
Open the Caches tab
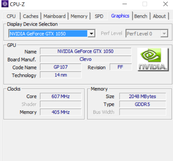tap(31, 16)
